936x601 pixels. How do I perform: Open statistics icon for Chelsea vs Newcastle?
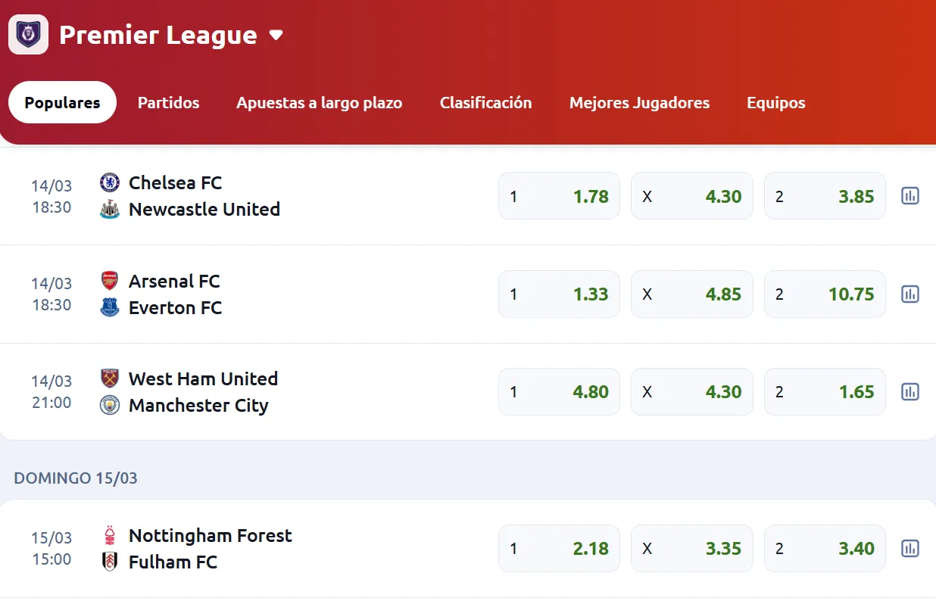click(909, 196)
